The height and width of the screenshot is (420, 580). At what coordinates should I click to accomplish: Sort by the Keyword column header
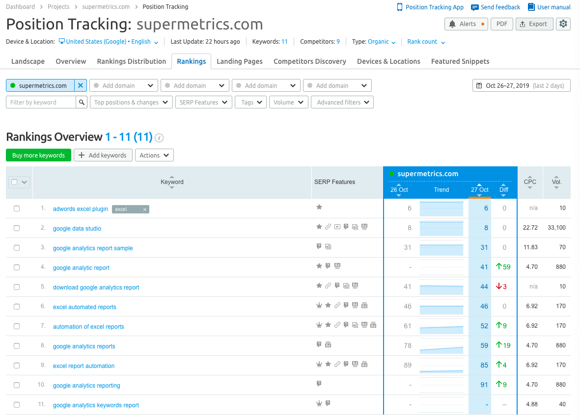pos(172,182)
